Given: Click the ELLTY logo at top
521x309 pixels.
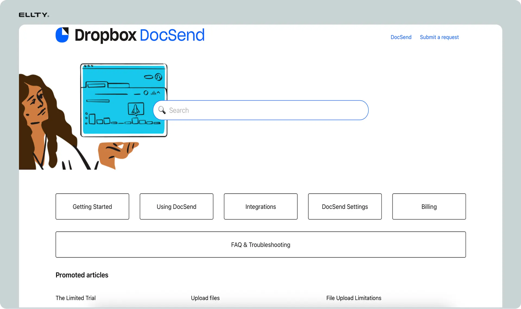Looking at the screenshot, I should [x=34, y=15].
